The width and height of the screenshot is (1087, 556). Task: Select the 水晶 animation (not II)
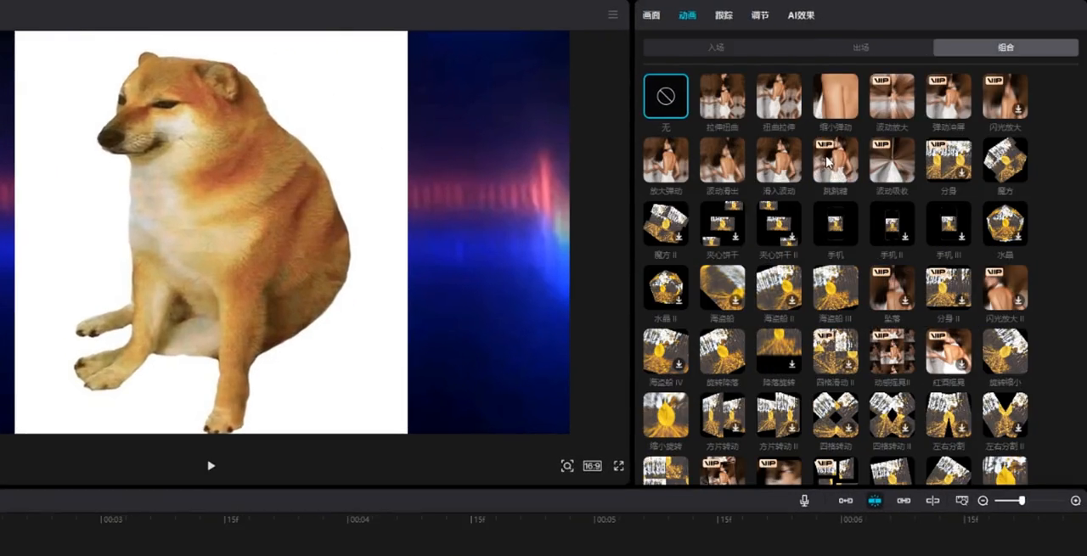tap(1005, 223)
